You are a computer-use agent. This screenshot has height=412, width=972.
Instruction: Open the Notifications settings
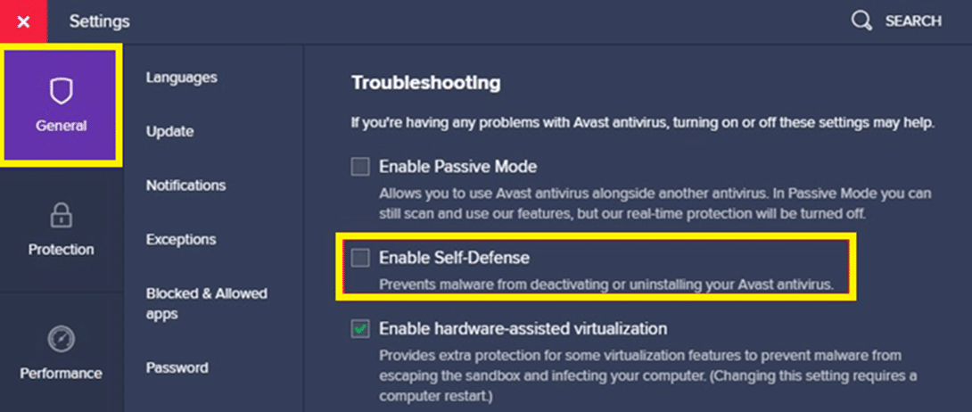click(x=185, y=185)
